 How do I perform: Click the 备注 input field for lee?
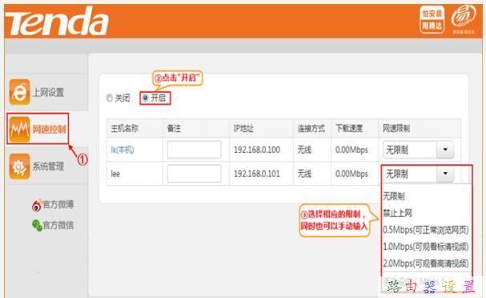tap(194, 174)
